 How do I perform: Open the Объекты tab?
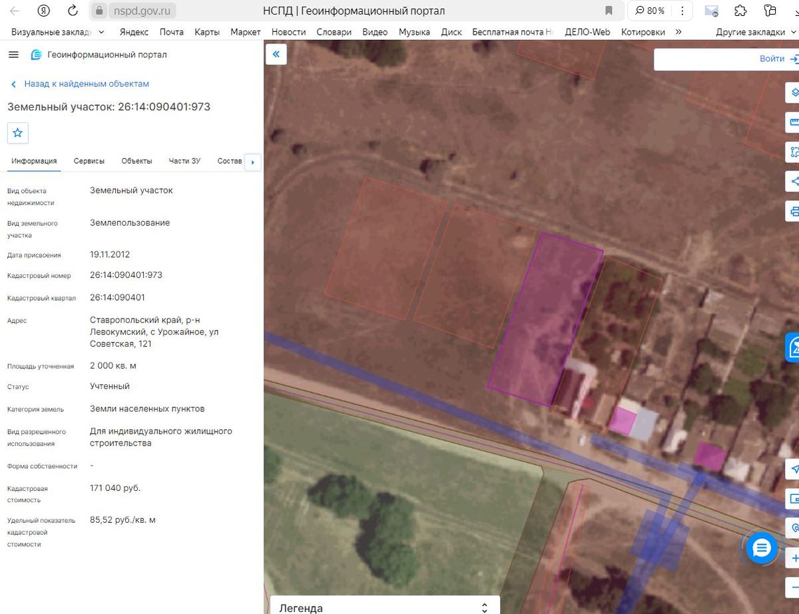click(x=136, y=161)
